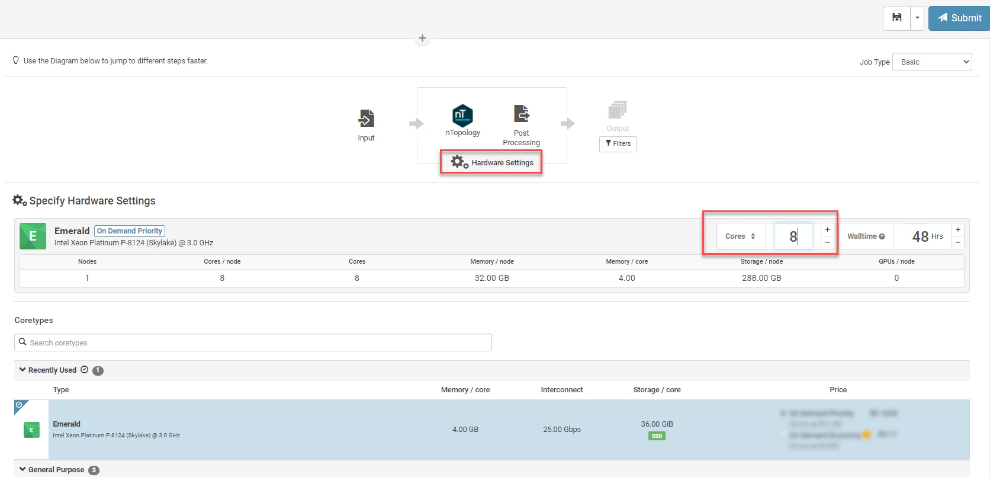The width and height of the screenshot is (990, 477).
Task: Increase walltime with plus stepper
Action: pos(958,230)
